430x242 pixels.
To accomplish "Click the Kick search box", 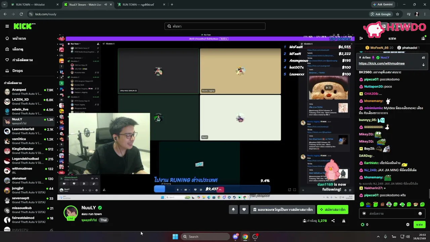I will pyautogui.click(x=215, y=26).
